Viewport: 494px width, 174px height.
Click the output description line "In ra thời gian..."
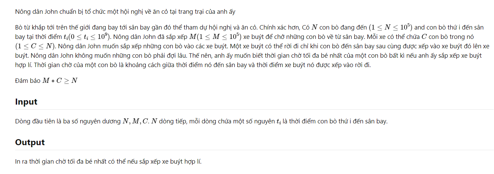pos(108,162)
